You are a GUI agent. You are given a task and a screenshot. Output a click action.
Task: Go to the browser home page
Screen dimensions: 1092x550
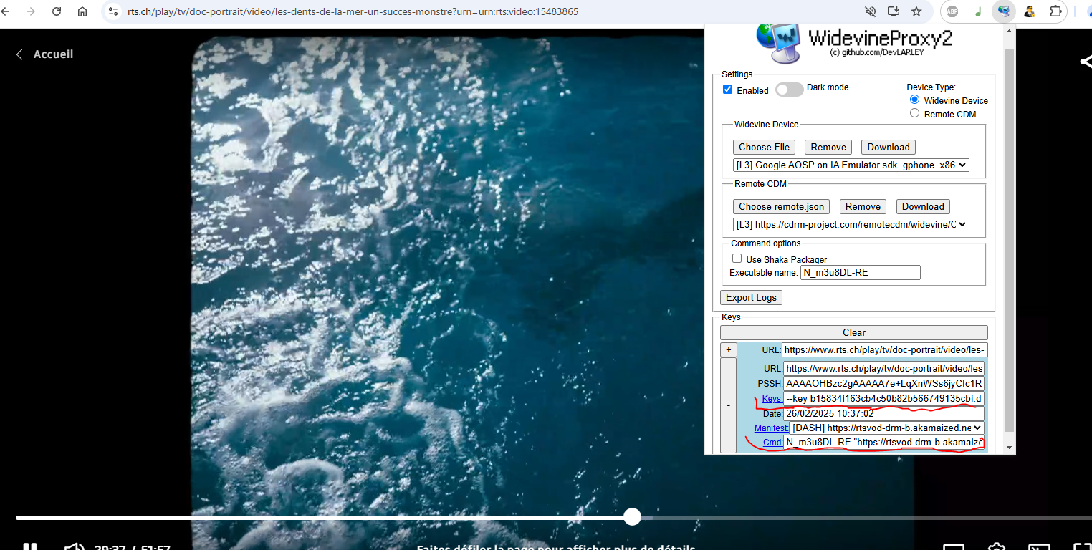[x=82, y=11]
